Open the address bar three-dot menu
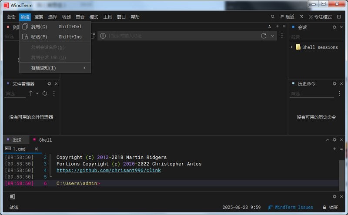 click(282, 36)
